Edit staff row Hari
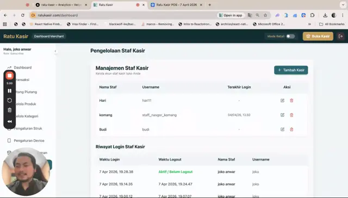The image size is (348, 198). point(282,101)
